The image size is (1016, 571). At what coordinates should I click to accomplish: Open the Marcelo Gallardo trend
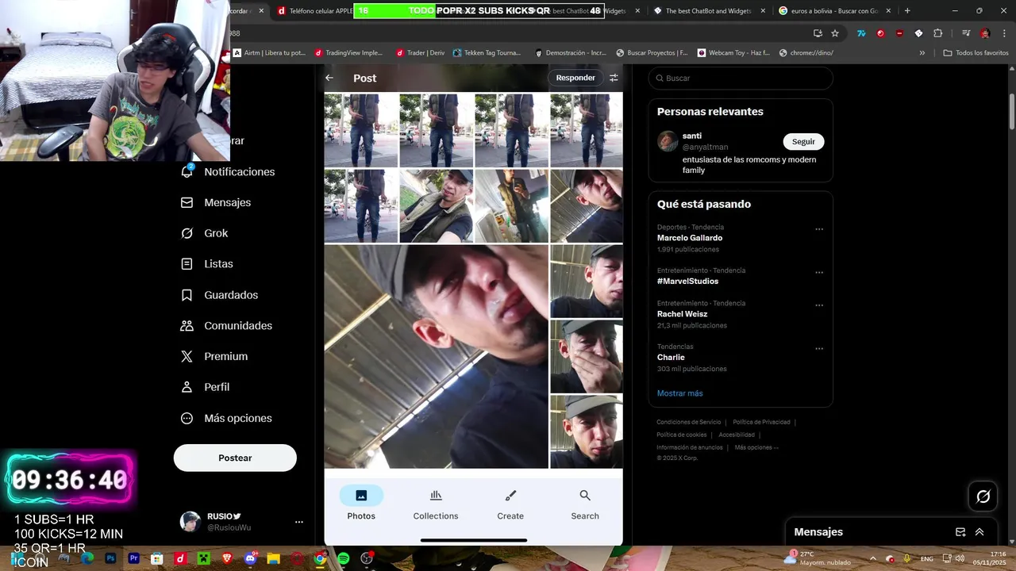pos(690,238)
